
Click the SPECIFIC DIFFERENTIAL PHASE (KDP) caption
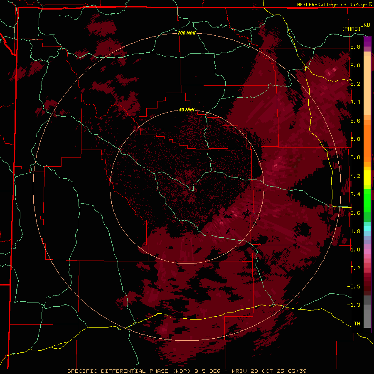click(x=129, y=371)
